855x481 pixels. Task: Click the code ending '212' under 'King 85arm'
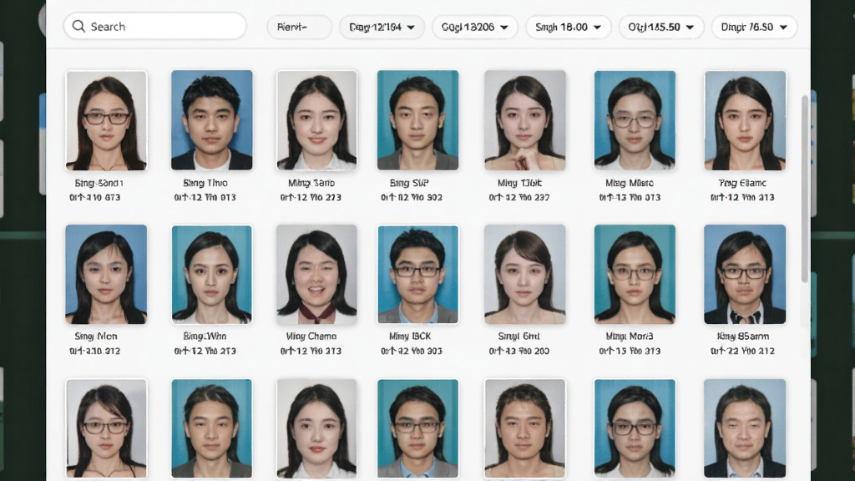742,352
